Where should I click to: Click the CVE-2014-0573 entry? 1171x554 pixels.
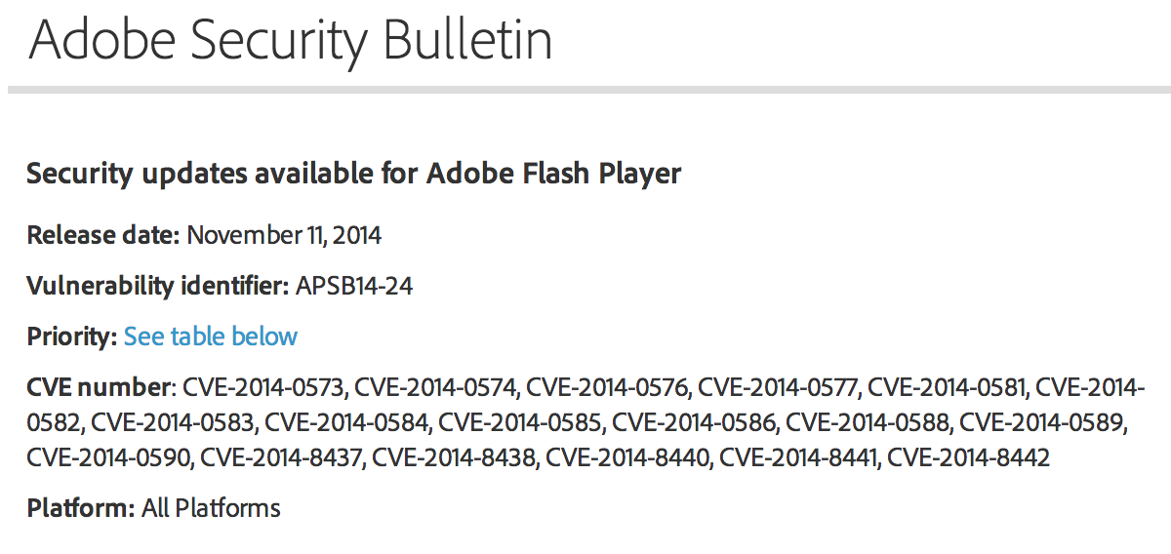click(x=262, y=388)
